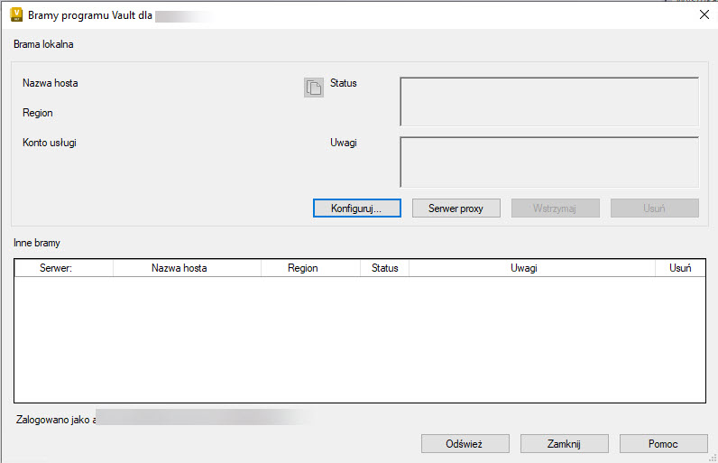718x463 pixels.
Task: Click inside the local gateway Uwagi text box
Action: (548, 162)
